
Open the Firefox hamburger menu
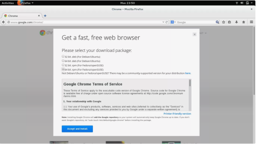[251, 22]
